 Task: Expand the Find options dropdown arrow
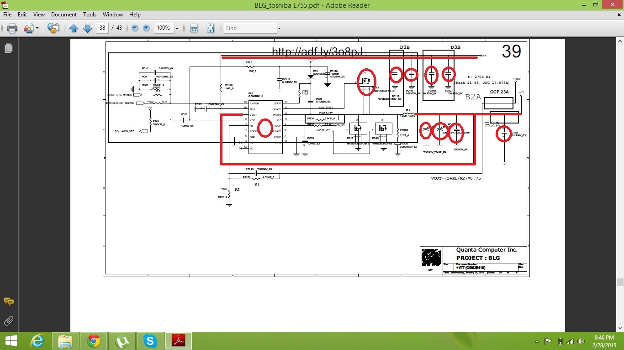tap(279, 28)
